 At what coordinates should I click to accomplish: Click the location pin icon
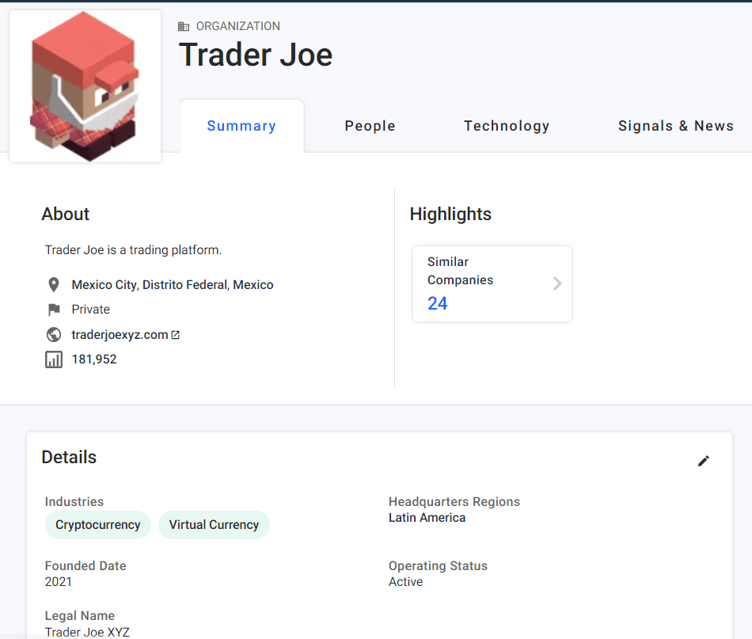[54, 285]
